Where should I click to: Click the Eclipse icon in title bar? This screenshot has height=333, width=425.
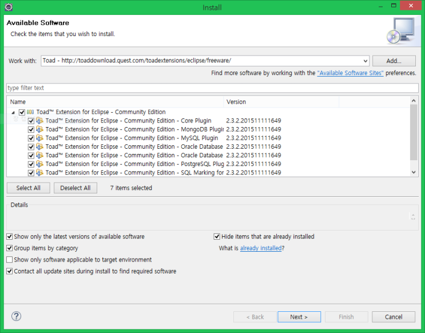point(9,7)
